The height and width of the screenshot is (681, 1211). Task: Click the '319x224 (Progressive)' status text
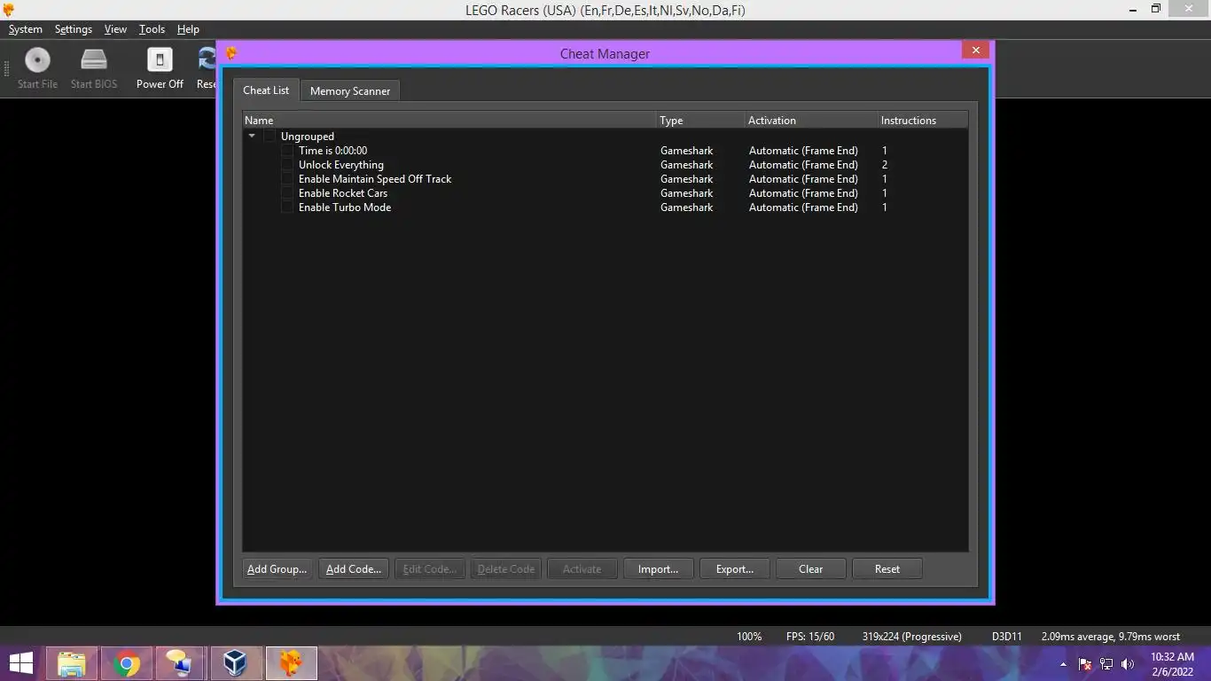tap(911, 637)
